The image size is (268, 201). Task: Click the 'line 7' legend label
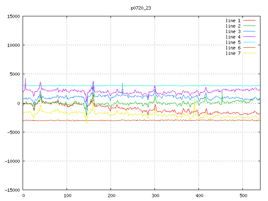tap(233, 53)
